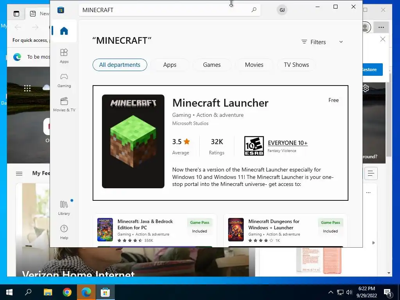Open the Windows Start menu
Image resolution: width=400 pixels, height=300 pixels.
9,292
